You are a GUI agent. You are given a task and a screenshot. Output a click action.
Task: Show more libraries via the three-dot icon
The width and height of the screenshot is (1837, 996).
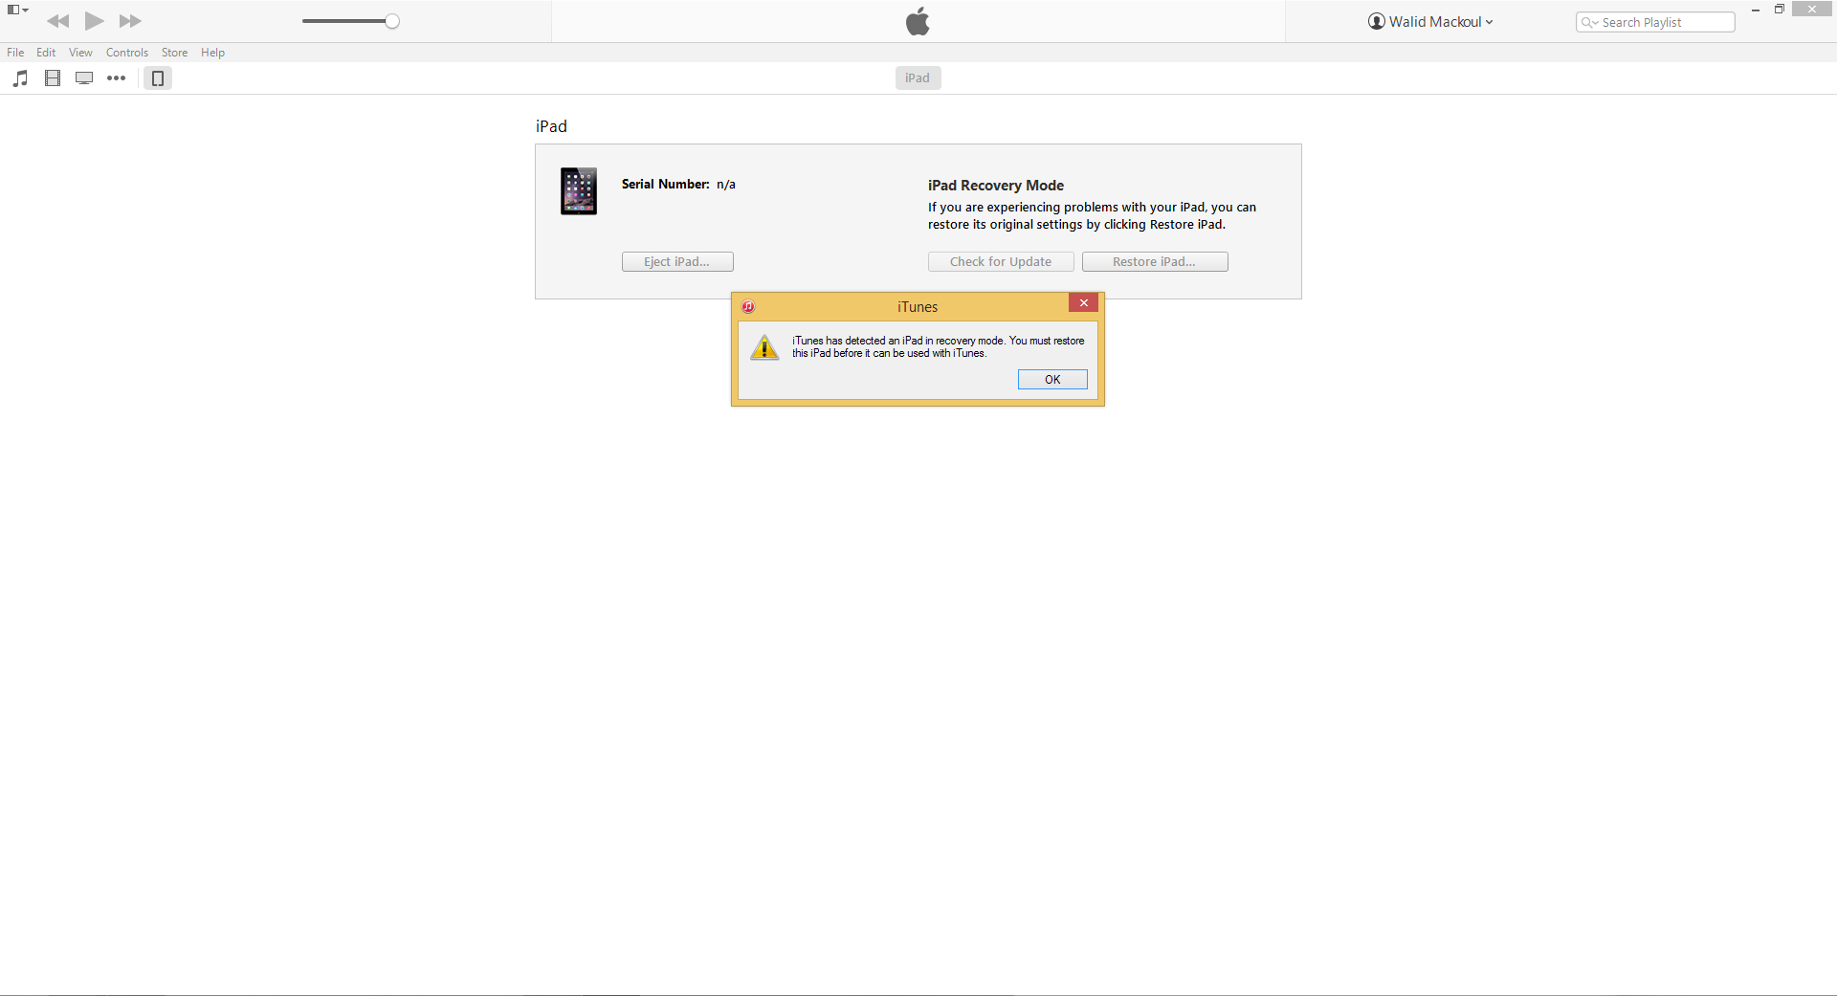click(116, 78)
